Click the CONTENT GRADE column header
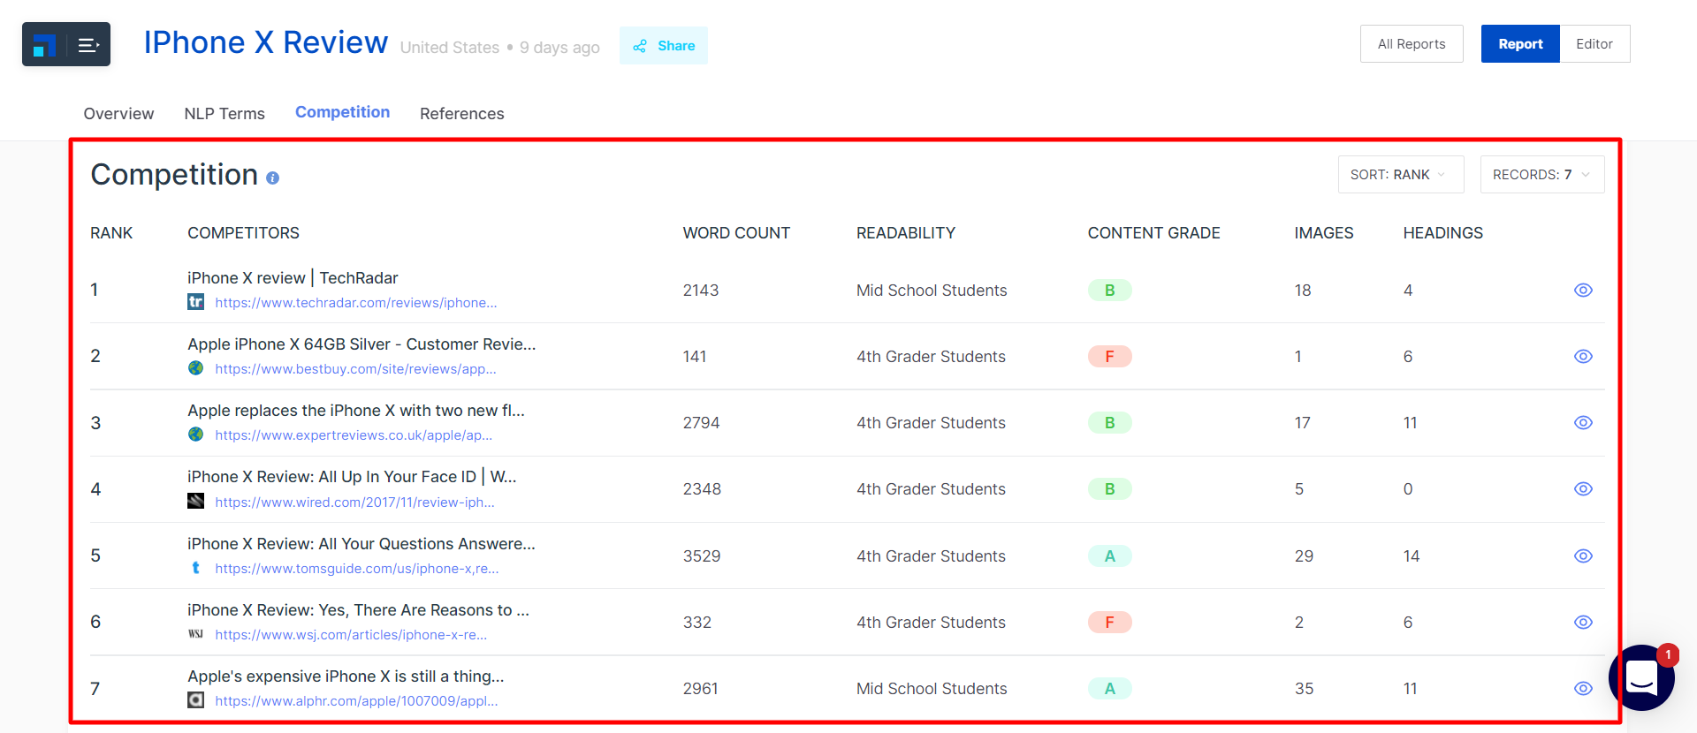The width and height of the screenshot is (1697, 733). 1153,233
